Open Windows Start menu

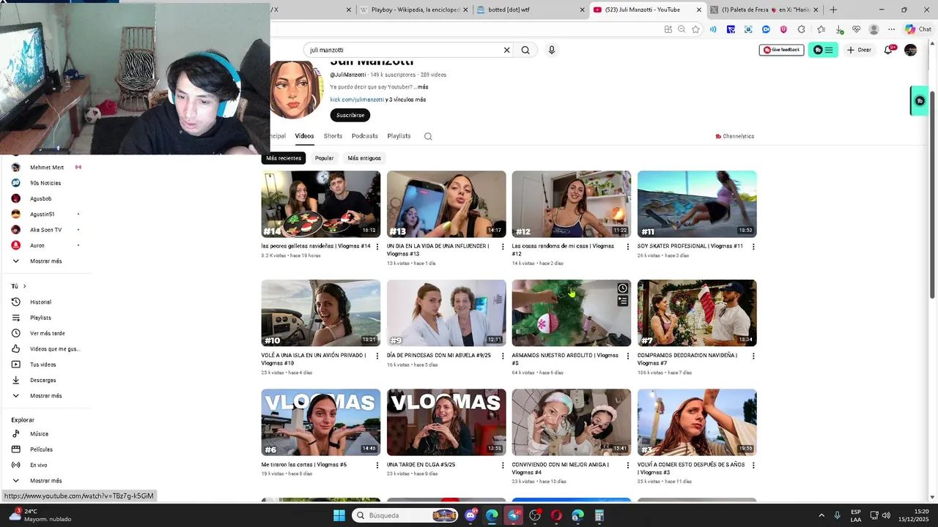coord(339,515)
